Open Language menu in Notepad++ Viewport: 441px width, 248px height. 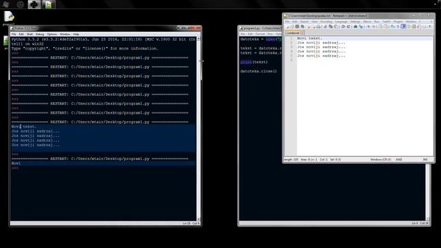coord(342,21)
